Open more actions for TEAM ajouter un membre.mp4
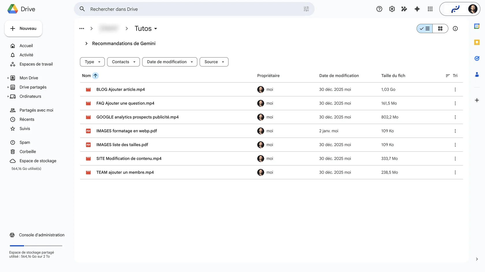Image resolution: width=485 pixels, height=272 pixels. [455, 172]
